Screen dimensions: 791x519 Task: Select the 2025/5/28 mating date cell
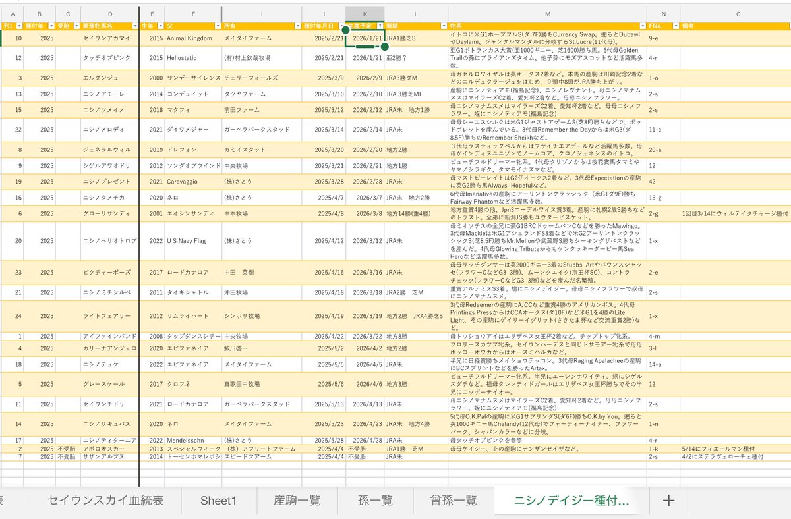point(323,441)
